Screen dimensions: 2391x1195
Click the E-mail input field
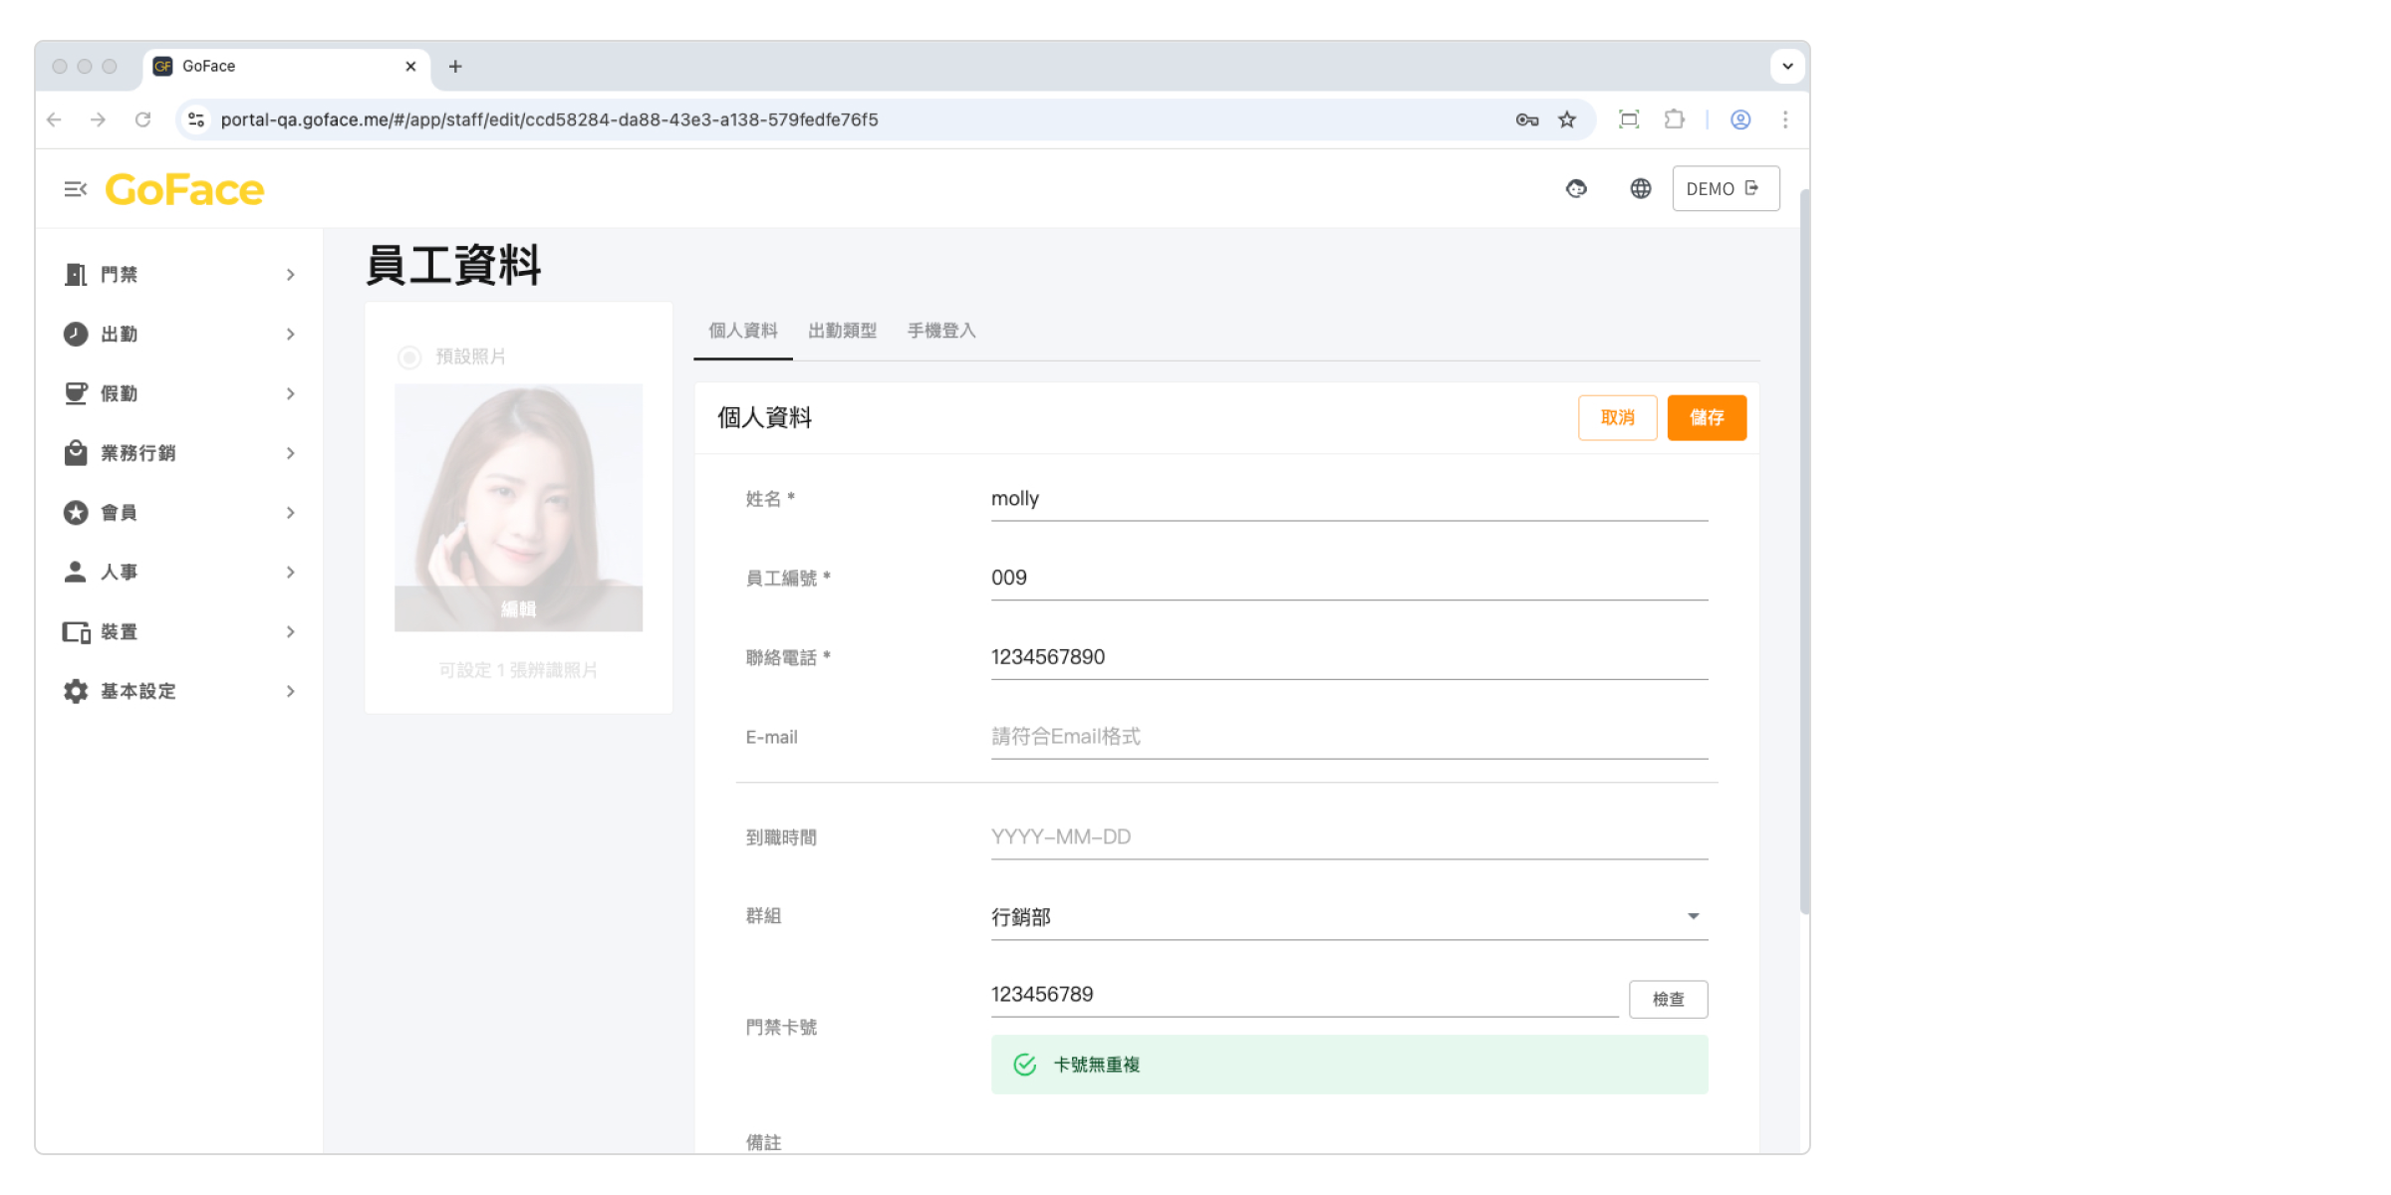coord(1348,737)
